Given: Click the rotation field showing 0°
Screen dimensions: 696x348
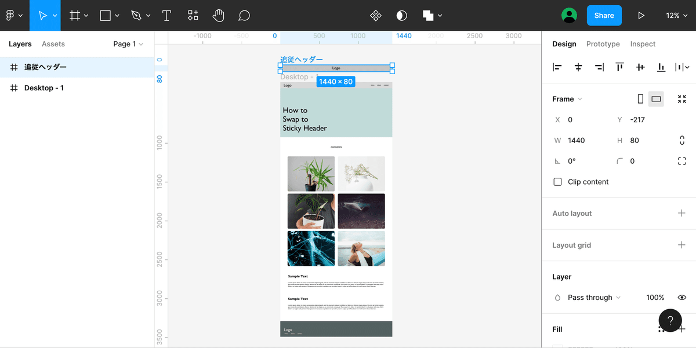Looking at the screenshot, I should pos(580,161).
